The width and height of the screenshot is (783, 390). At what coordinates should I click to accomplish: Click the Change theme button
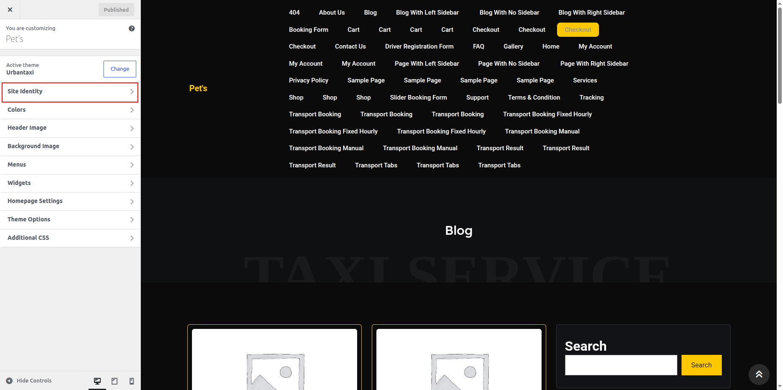point(120,69)
